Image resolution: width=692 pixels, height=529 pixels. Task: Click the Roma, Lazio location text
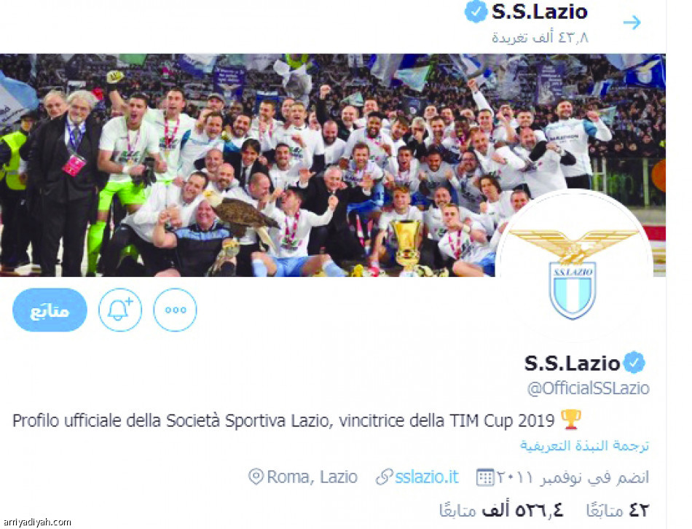click(x=312, y=477)
